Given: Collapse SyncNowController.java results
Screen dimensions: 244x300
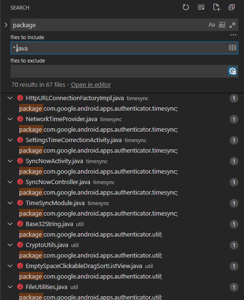Looking at the screenshot, I should point(10,182).
